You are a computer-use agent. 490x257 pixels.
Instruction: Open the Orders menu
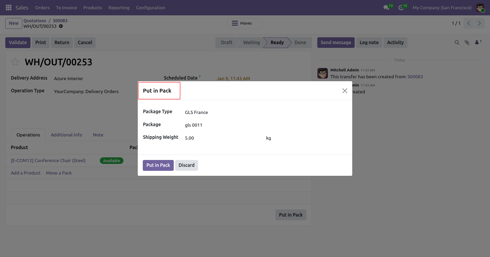tap(42, 8)
